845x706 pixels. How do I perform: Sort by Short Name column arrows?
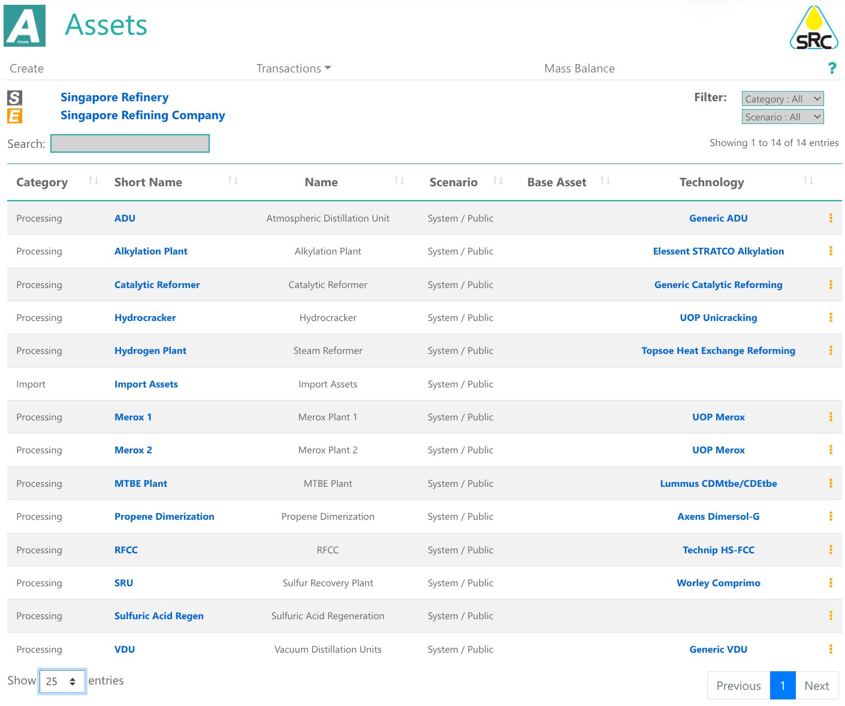point(233,181)
